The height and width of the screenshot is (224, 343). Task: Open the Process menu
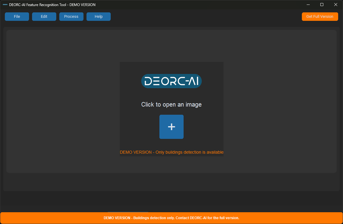tap(71, 17)
